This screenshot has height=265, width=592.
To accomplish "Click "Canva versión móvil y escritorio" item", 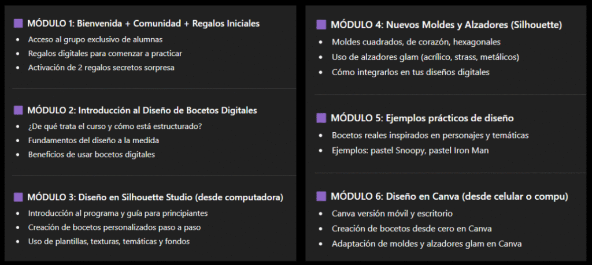I will (396, 213).
